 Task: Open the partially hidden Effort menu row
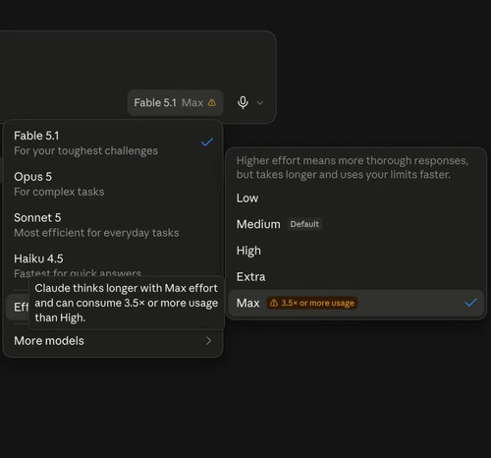18,308
